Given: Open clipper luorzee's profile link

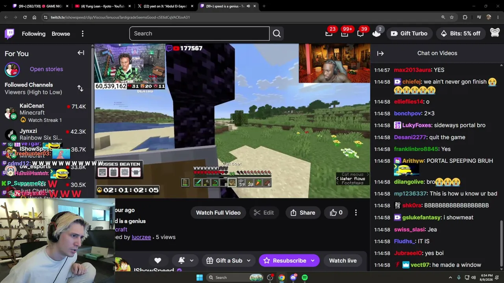Looking at the screenshot, I should click(141, 237).
